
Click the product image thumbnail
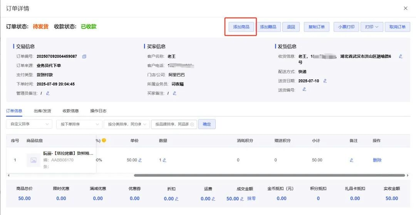[x=34, y=160]
